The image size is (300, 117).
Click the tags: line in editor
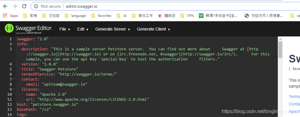point(22,115)
